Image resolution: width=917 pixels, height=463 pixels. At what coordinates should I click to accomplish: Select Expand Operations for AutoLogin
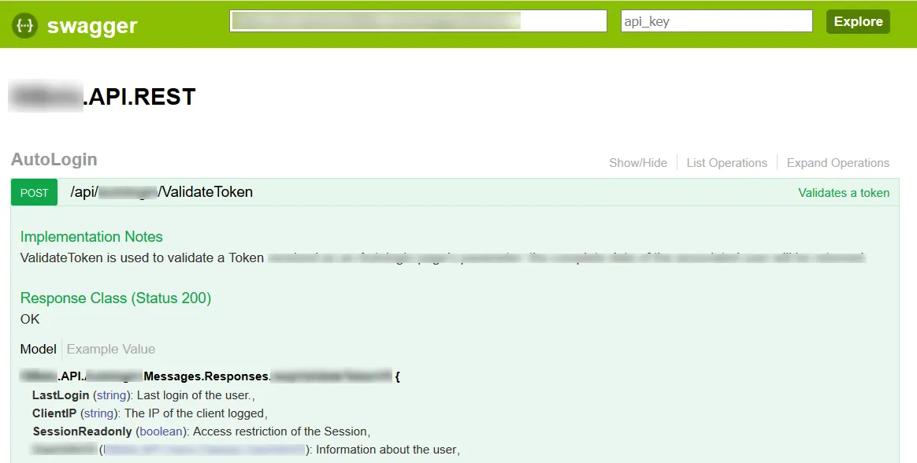pyautogui.click(x=838, y=162)
